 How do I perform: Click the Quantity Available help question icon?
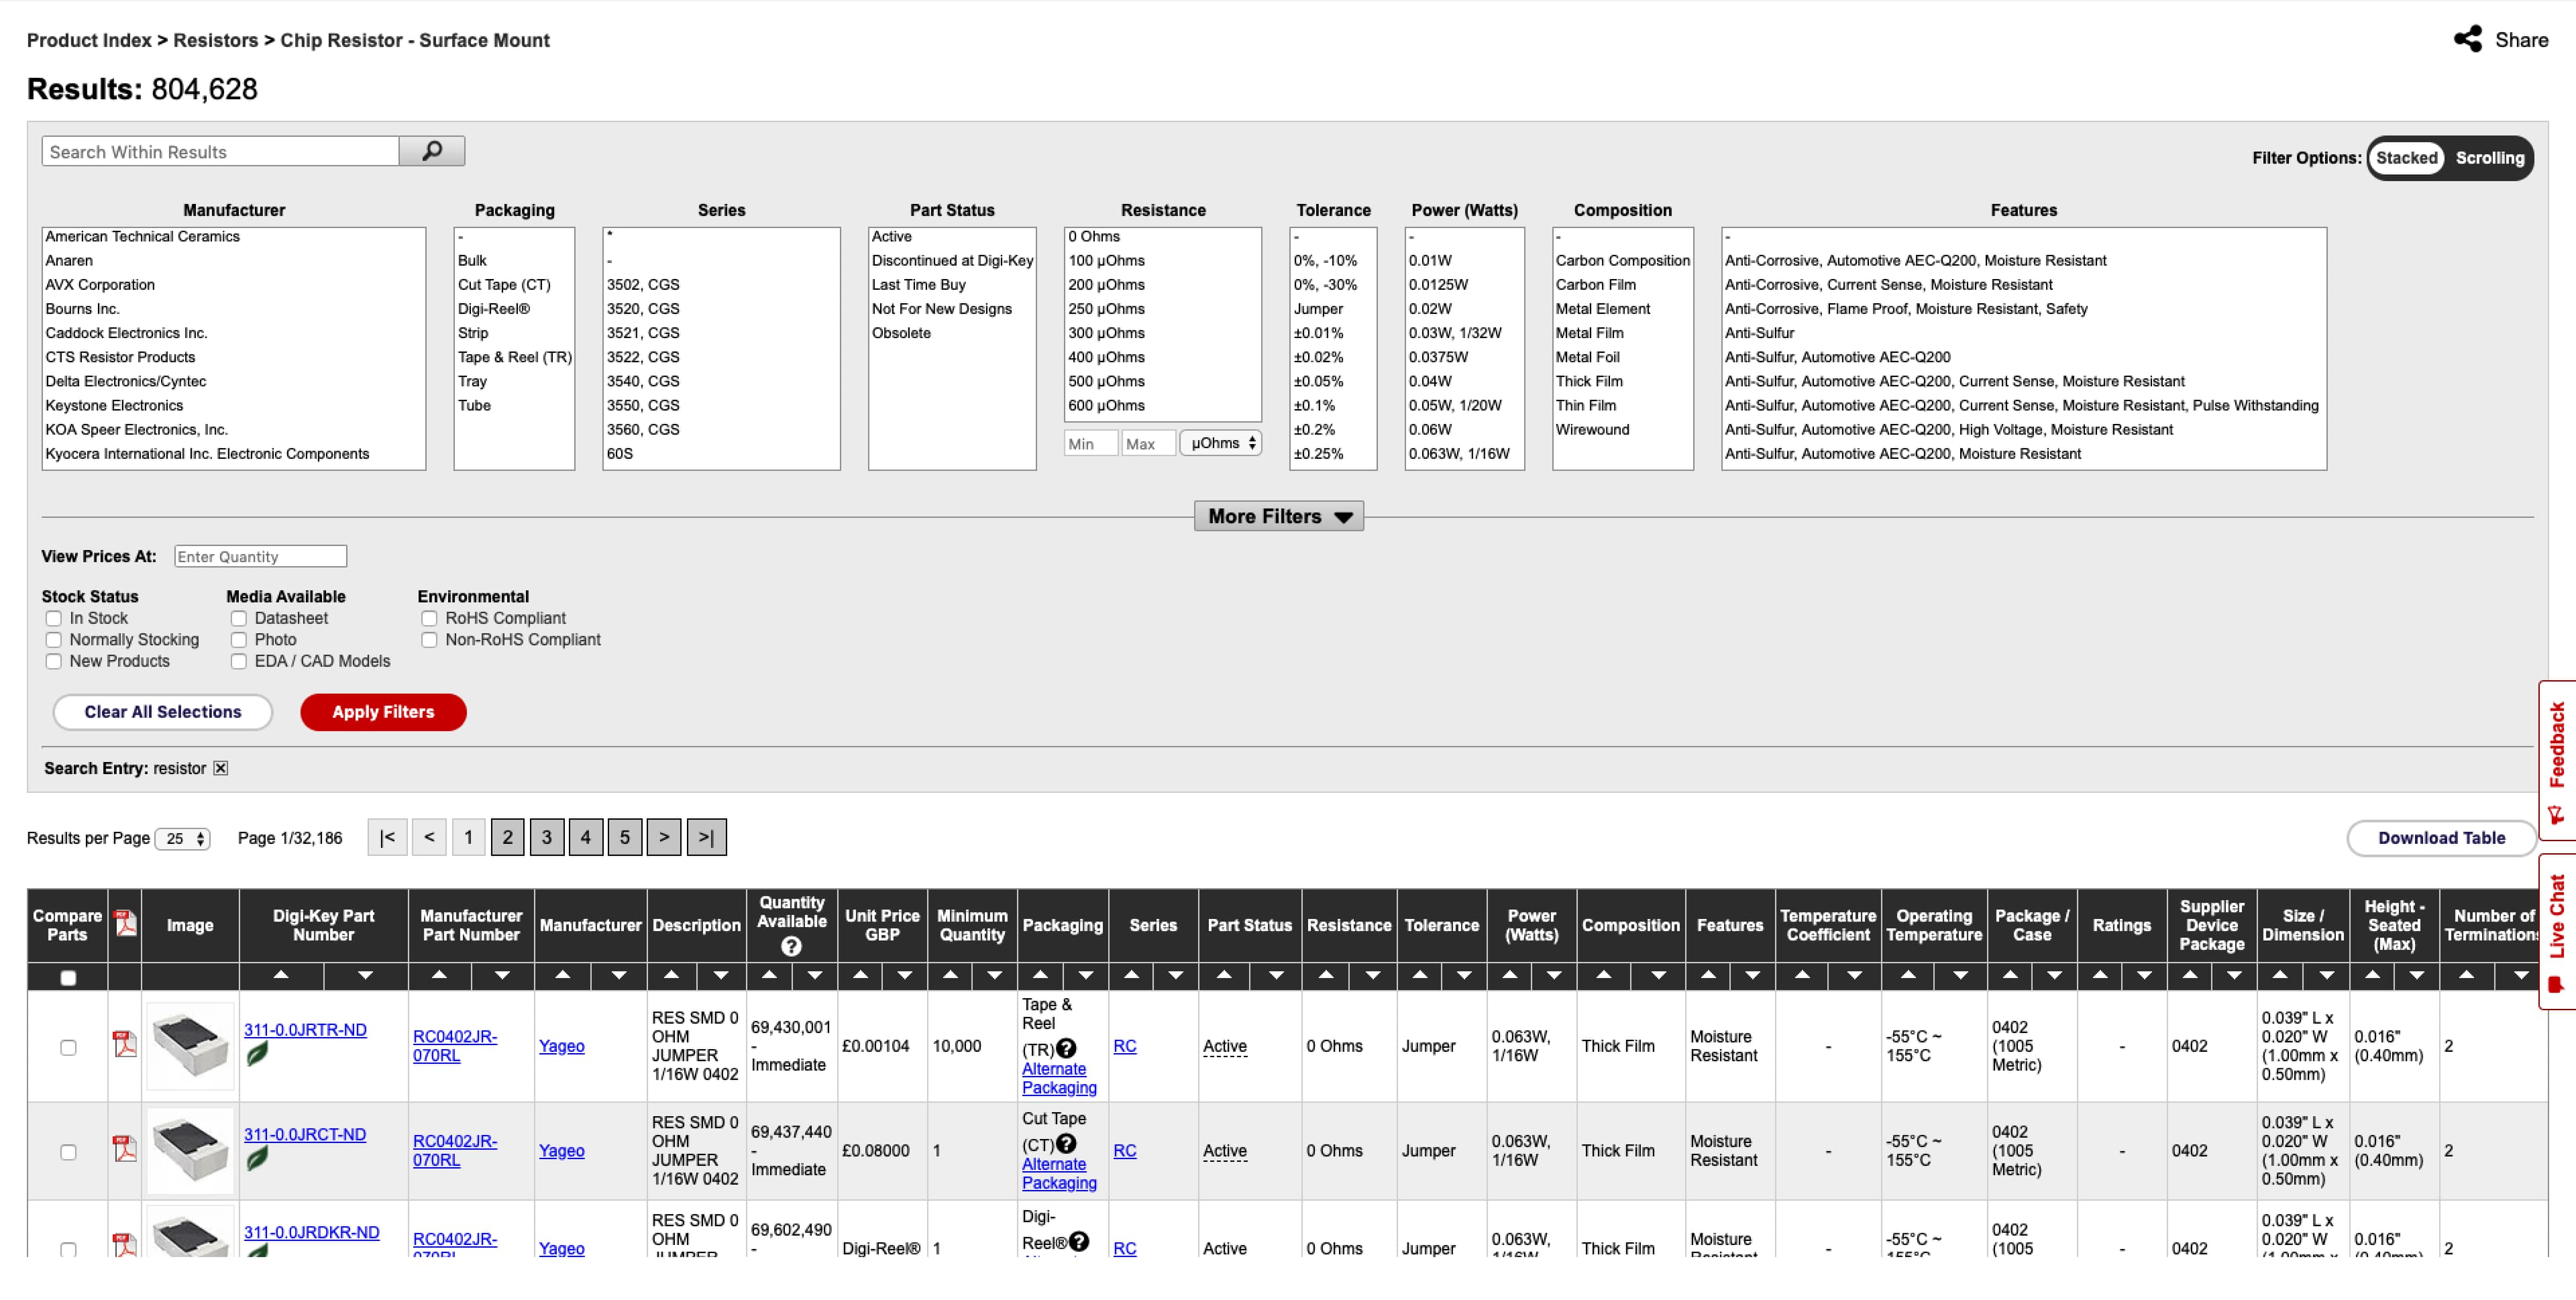click(791, 946)
